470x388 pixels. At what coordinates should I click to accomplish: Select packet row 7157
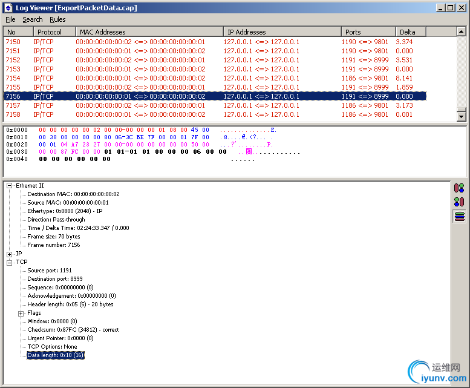coord(215,105)
